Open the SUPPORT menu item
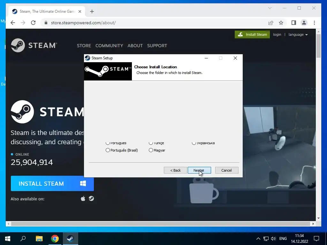Screen dimensions: 327x245 [x=157, y=46]
